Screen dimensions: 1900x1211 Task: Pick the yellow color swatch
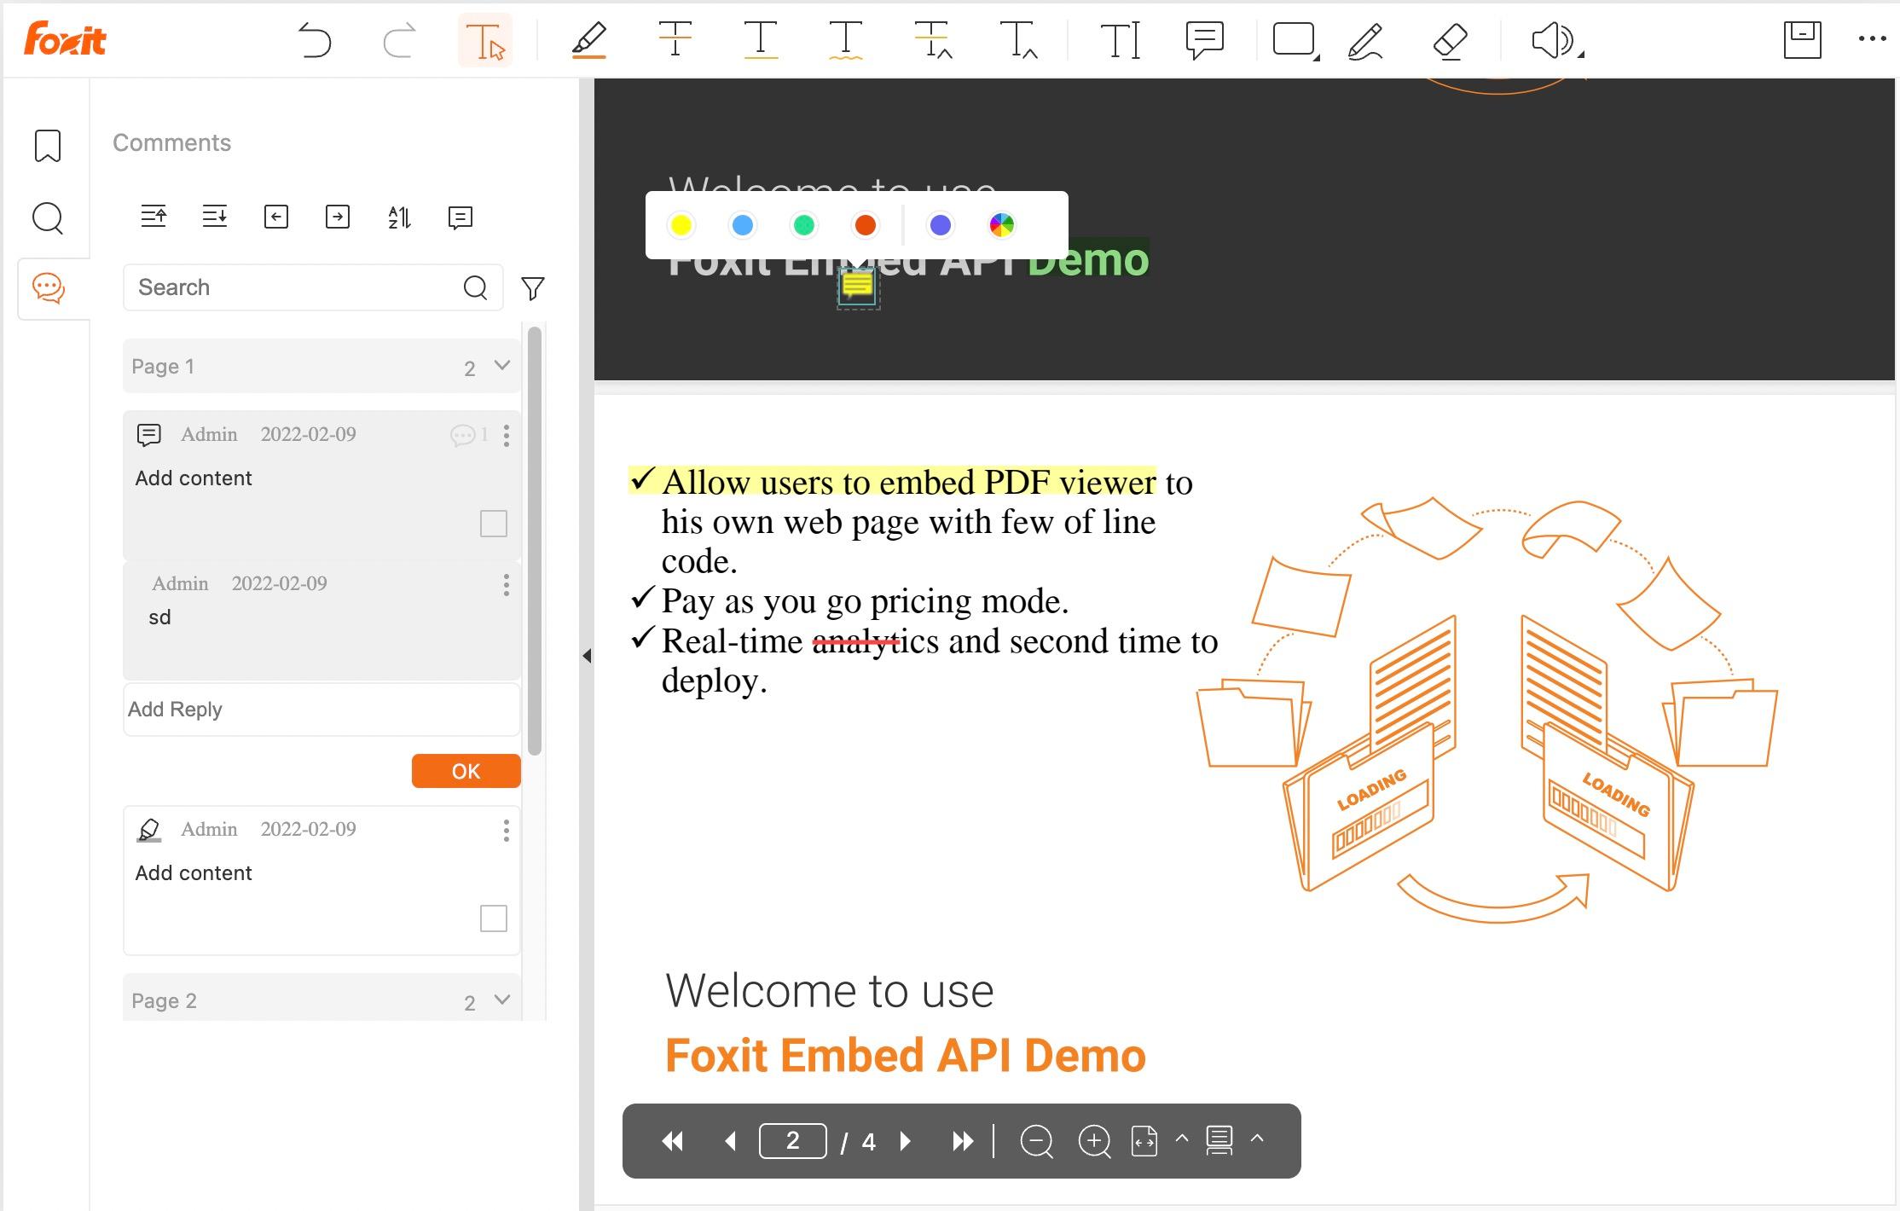point(681,225)
